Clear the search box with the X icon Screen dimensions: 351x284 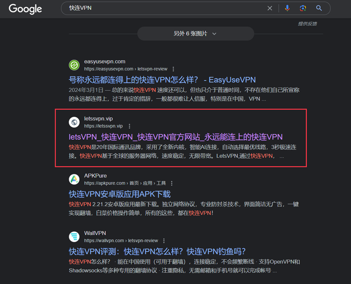270,8
